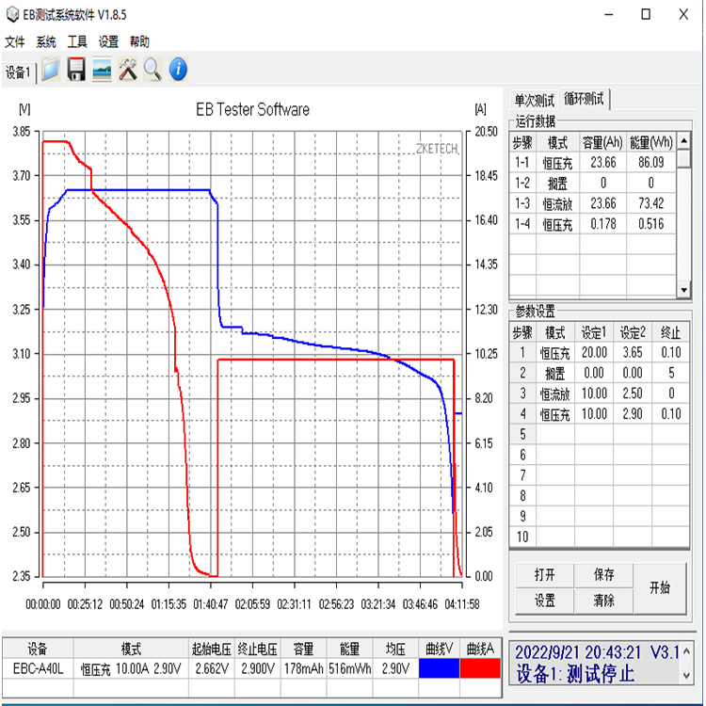The image size is (706, 706).
Task: Click the 清除 button
Action: (603, 601)
